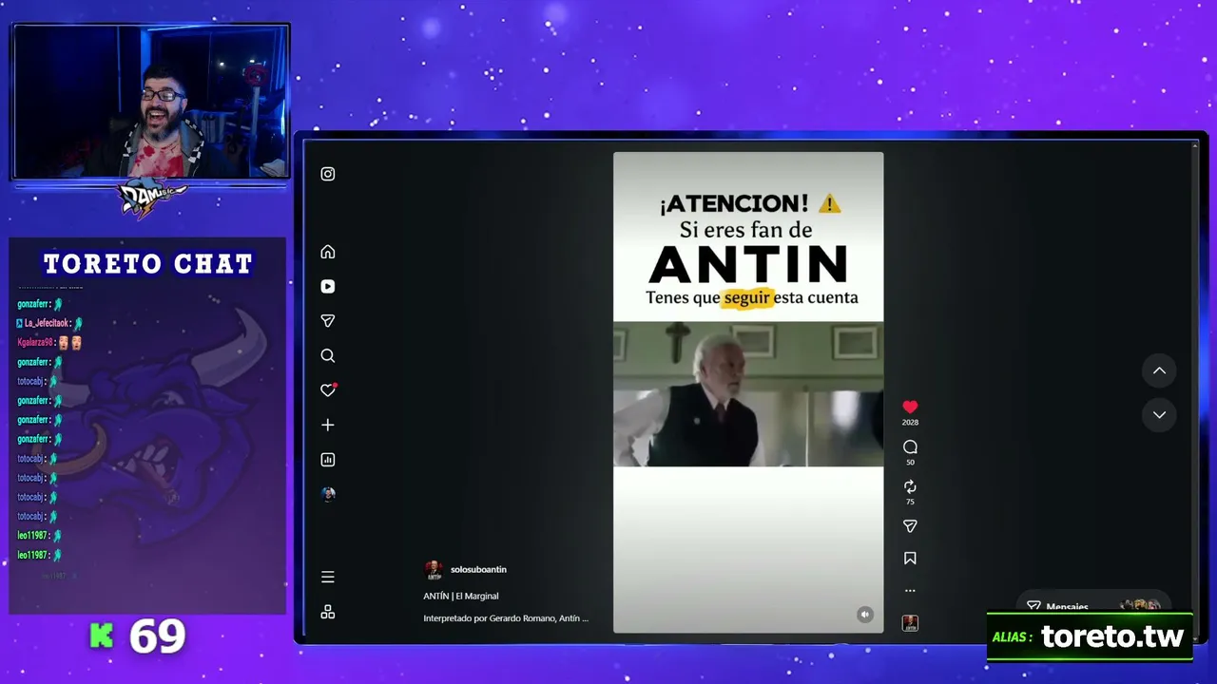Click the 75 reposts count

click(x=910, y=503)
